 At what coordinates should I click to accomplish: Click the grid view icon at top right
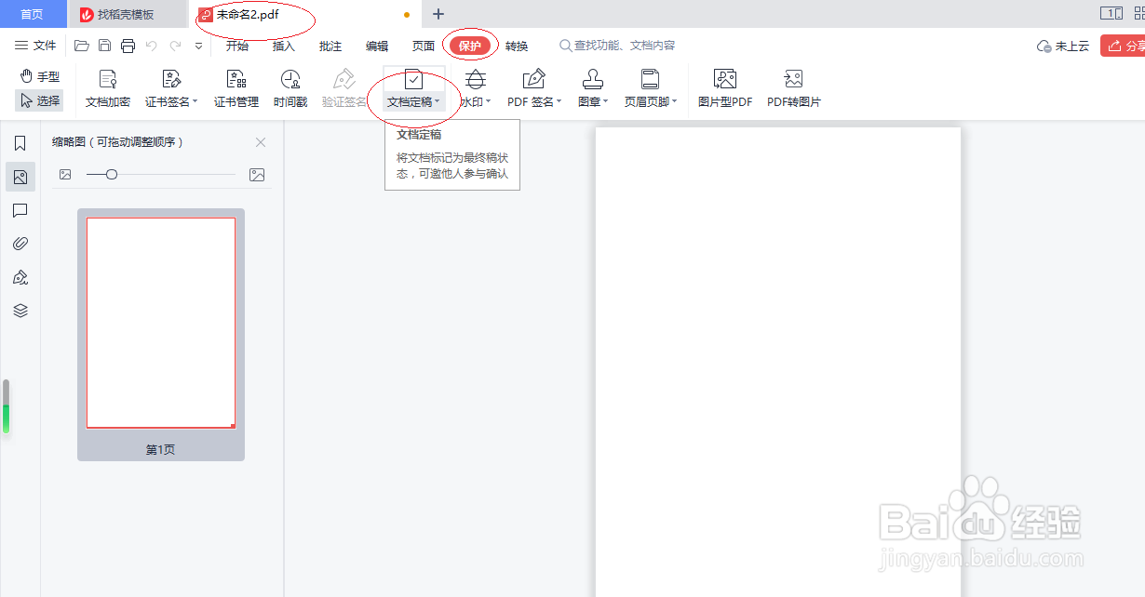coord(1140,14)
